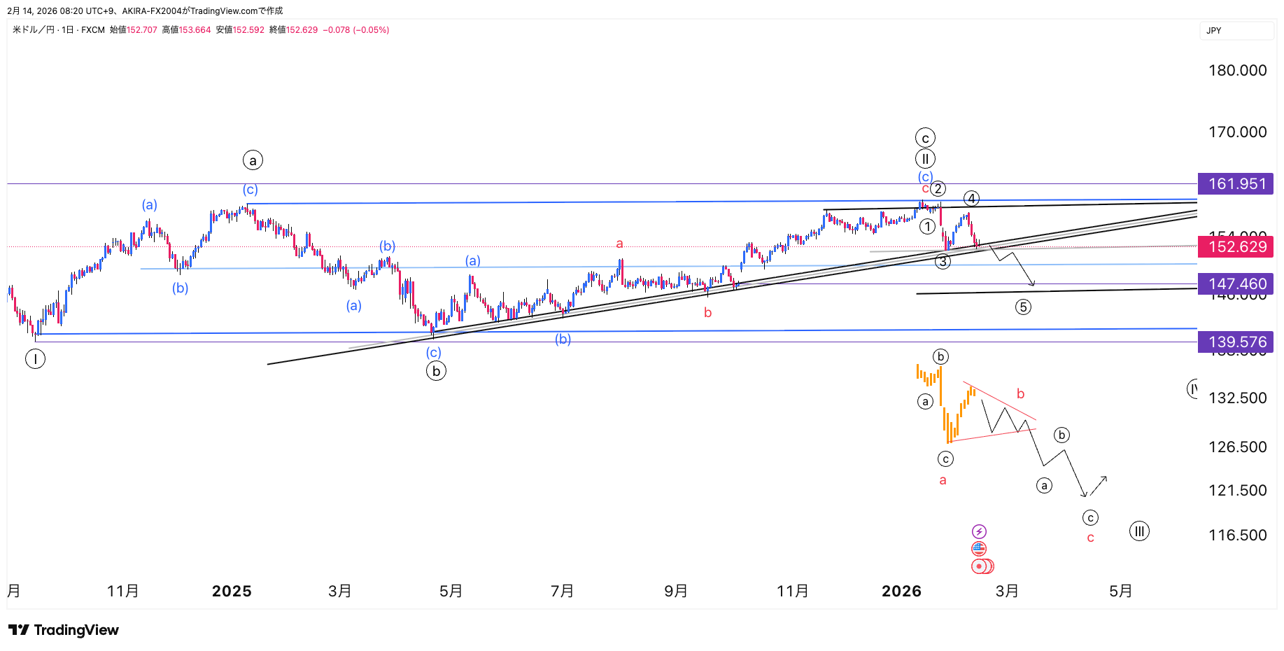Image resolution: width=1284 pixels, height=651 pixels.
Task: Click the 2025 label on time axis
Action: [x=232, y=591]
